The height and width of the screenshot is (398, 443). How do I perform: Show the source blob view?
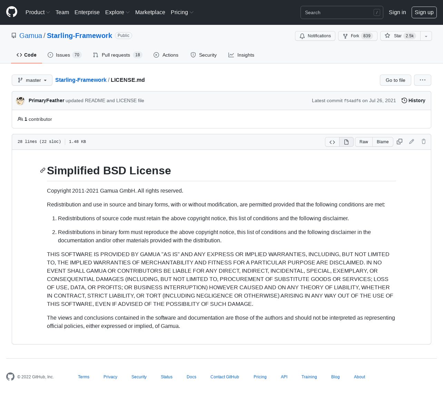point(332,142)
